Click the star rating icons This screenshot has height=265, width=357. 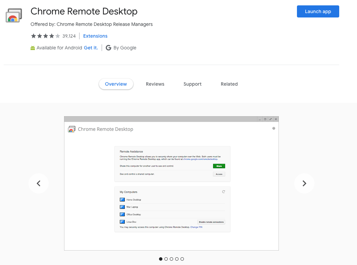tap(46, 36)
